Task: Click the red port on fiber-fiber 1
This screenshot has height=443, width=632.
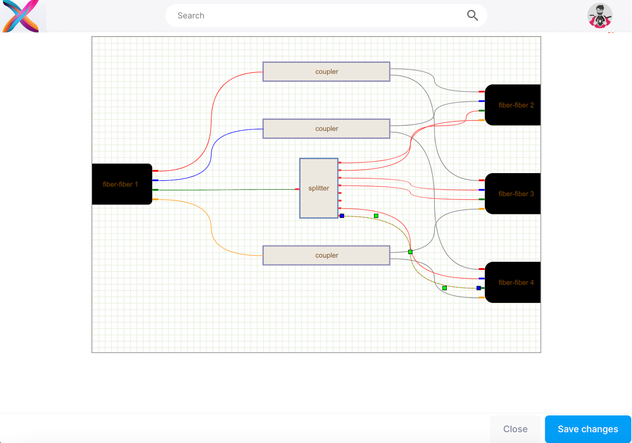Action: (x=155, y=171)
